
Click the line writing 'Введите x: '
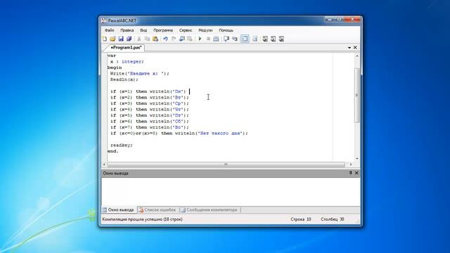coord(139,73)
